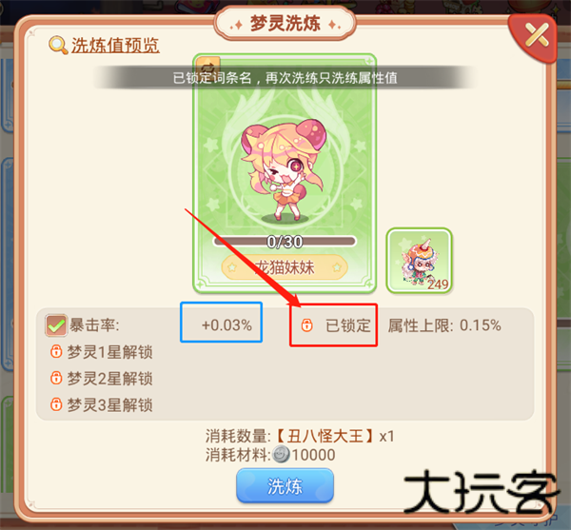
Task: Click the blue 洗炼 button
Action: 285,486
